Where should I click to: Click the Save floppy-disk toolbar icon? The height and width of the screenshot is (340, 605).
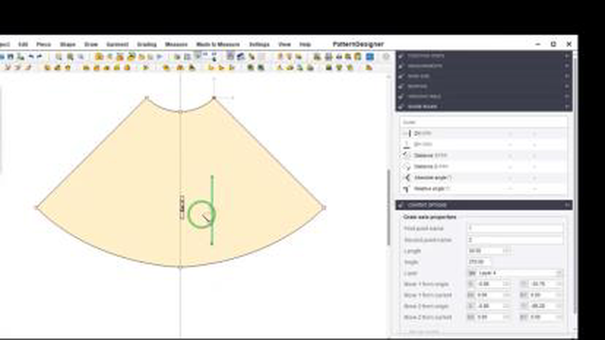point(10,57)
